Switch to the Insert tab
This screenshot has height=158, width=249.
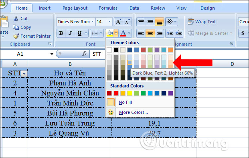[x=45, y=8]
